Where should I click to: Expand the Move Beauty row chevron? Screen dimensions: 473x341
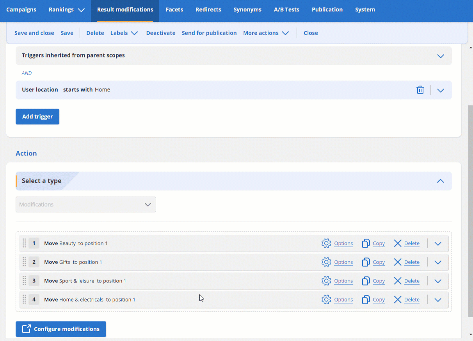pos(438,243)
